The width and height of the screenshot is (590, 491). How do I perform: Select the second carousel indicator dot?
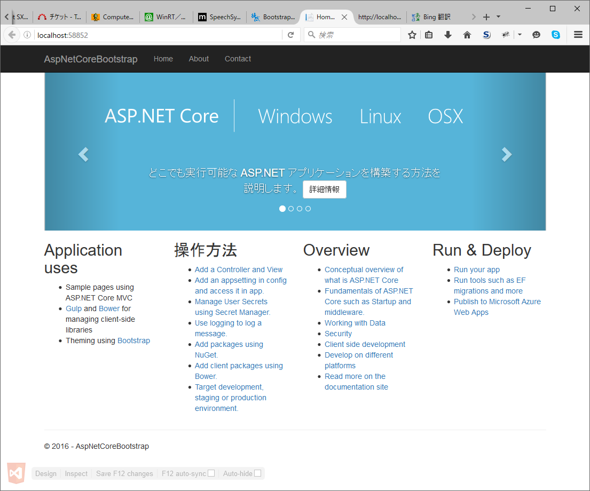pyautogui.click(x=291, y=209)
